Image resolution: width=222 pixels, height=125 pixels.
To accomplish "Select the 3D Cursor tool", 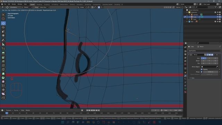I will [3, 19].
